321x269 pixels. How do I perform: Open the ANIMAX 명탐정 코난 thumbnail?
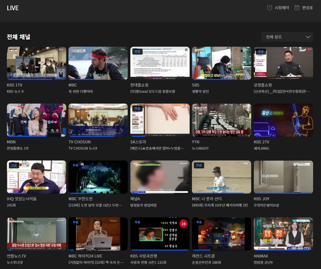tap(283, 234)
